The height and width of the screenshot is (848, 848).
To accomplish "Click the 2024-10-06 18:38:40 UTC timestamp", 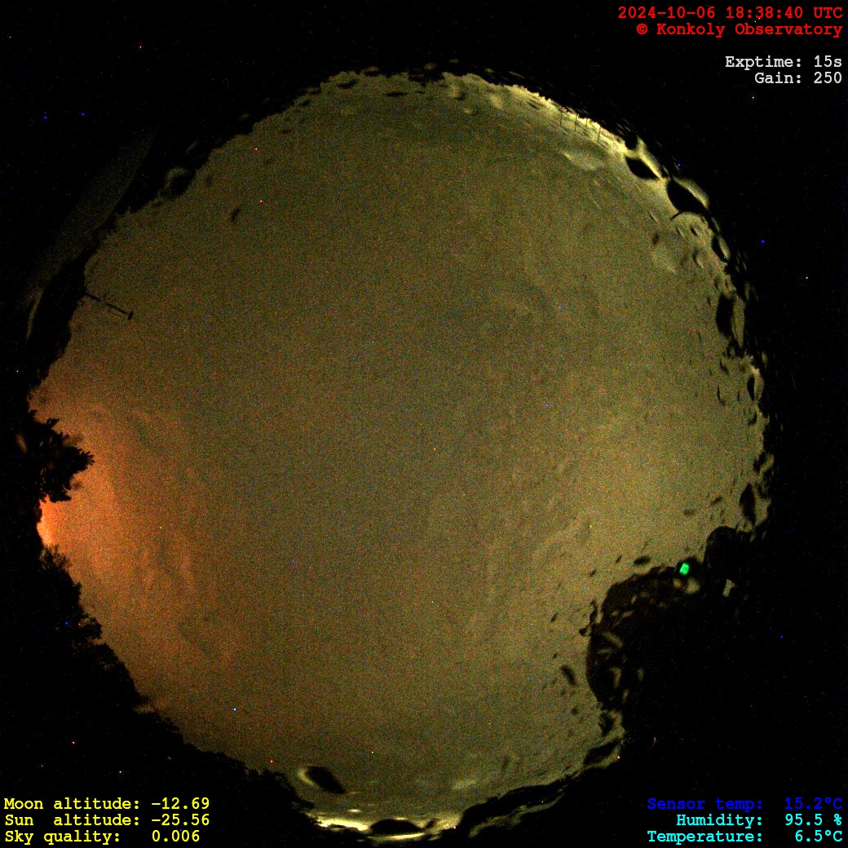I will tap(729, 12).
